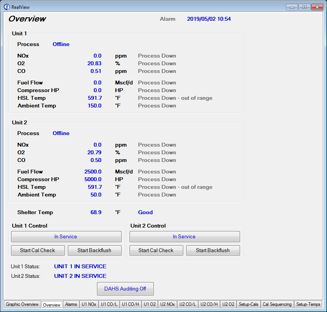
Task: Click the Alarm label in header
Action: [168, 19]
